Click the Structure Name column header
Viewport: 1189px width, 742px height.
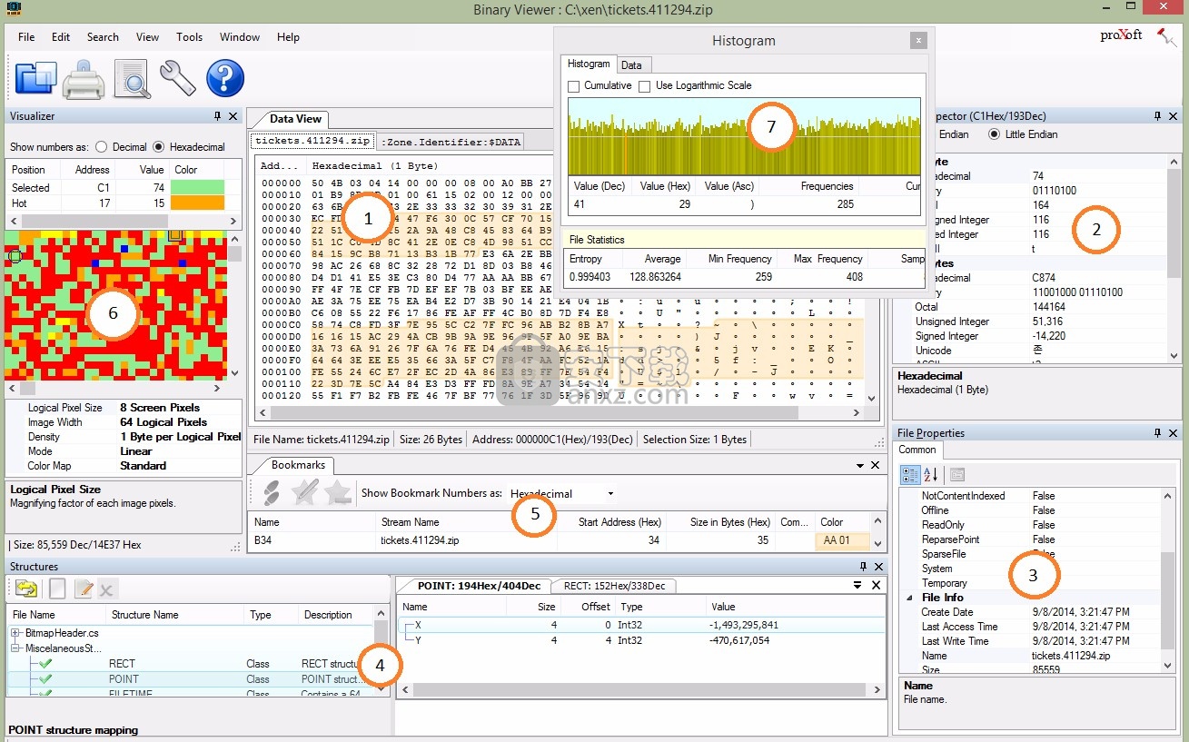(174, 615)
